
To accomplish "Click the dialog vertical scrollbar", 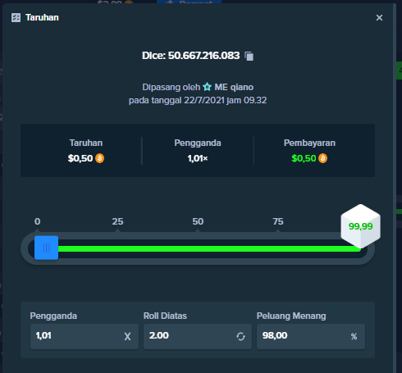I will pos(395,189).
